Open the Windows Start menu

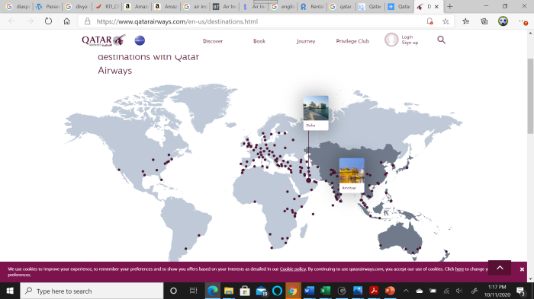10,291
